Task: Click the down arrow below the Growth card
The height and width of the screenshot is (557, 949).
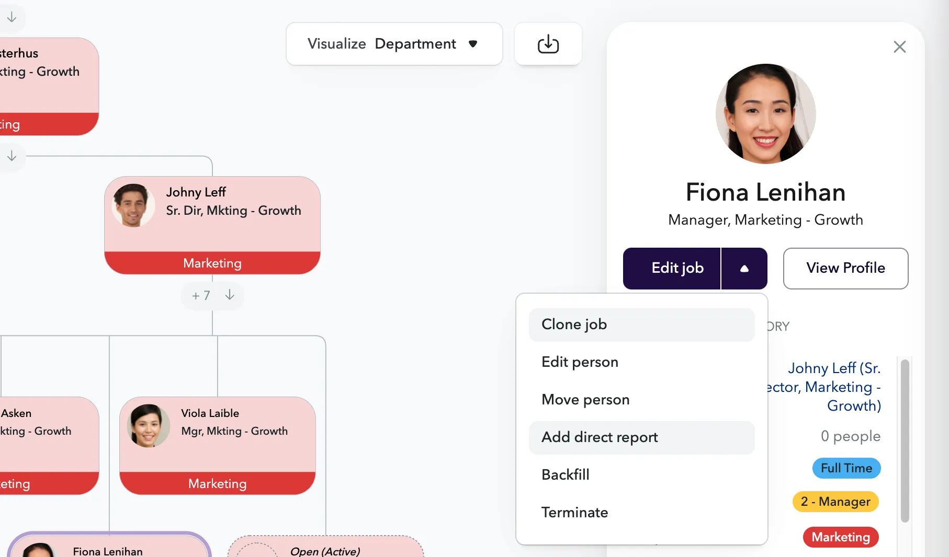Action: [x=12, y=156]
